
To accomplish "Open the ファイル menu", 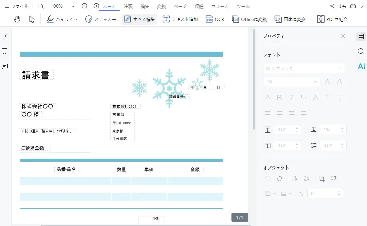I will tap(16, 6).
